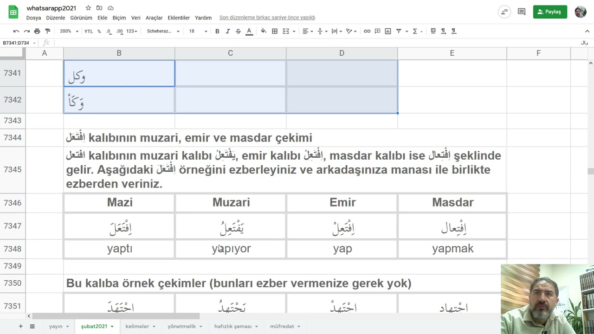
Task: Toggle strikethrough formatting
Action: 238,31
